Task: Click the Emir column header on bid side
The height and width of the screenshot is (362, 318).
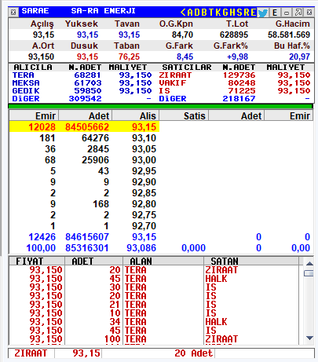Action: coord(34,115)
